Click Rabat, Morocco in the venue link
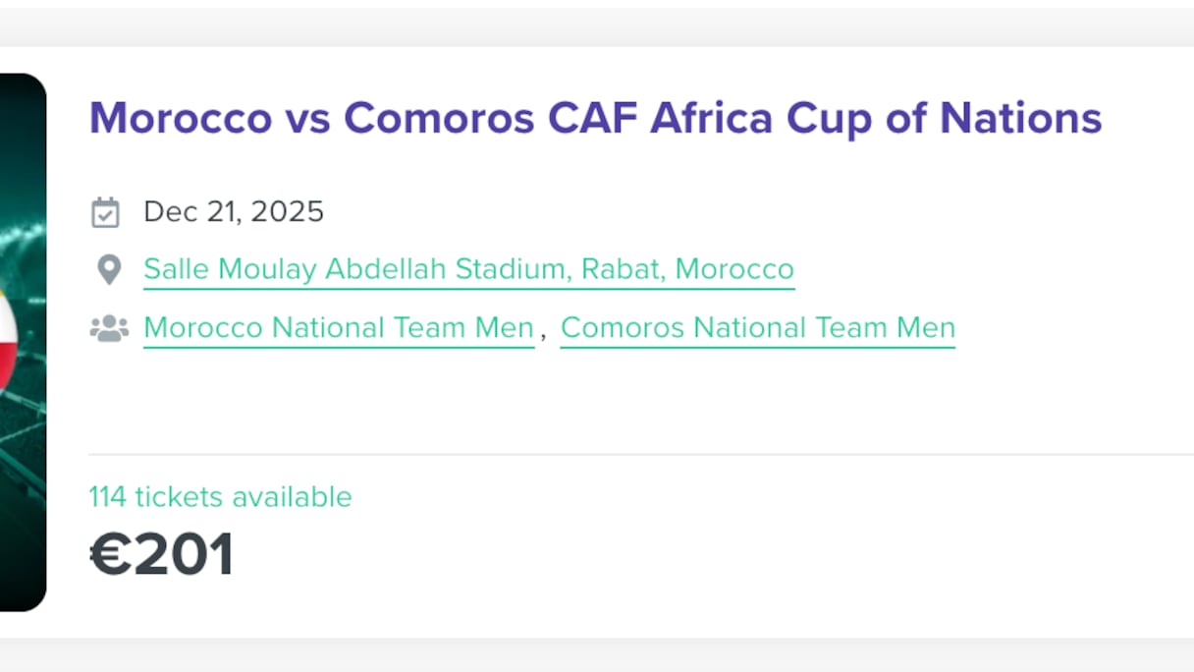Image resolution: width=1194 pixels, height=672 pixels. tap(687, 269)
